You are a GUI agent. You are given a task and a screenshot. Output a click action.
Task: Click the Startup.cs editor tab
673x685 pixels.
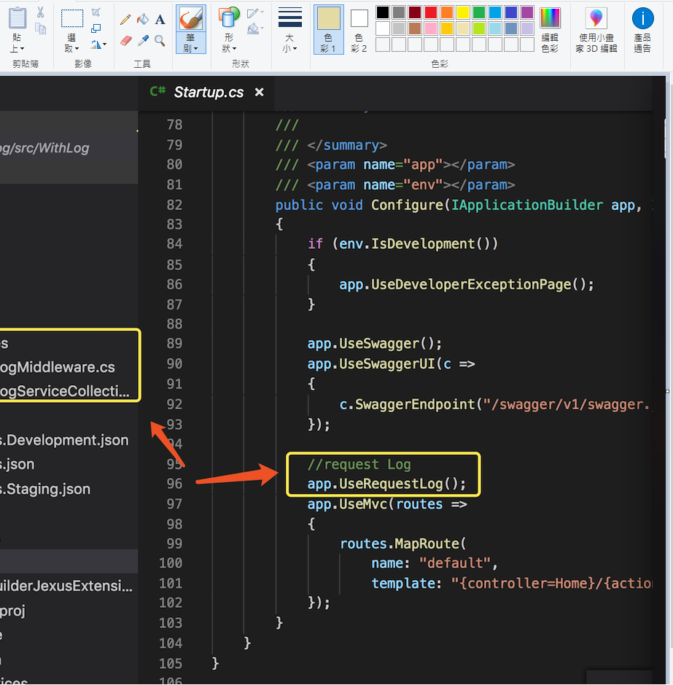208,92
